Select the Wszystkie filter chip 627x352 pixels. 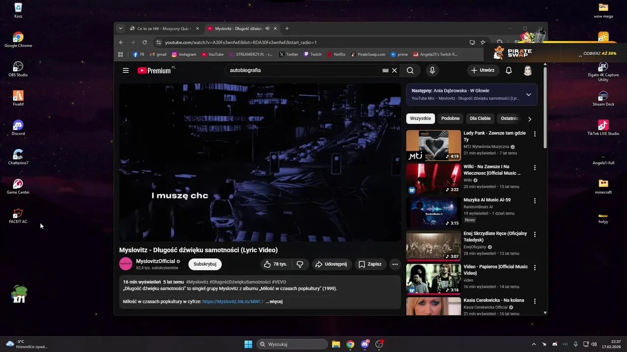(x=420, y=118)
